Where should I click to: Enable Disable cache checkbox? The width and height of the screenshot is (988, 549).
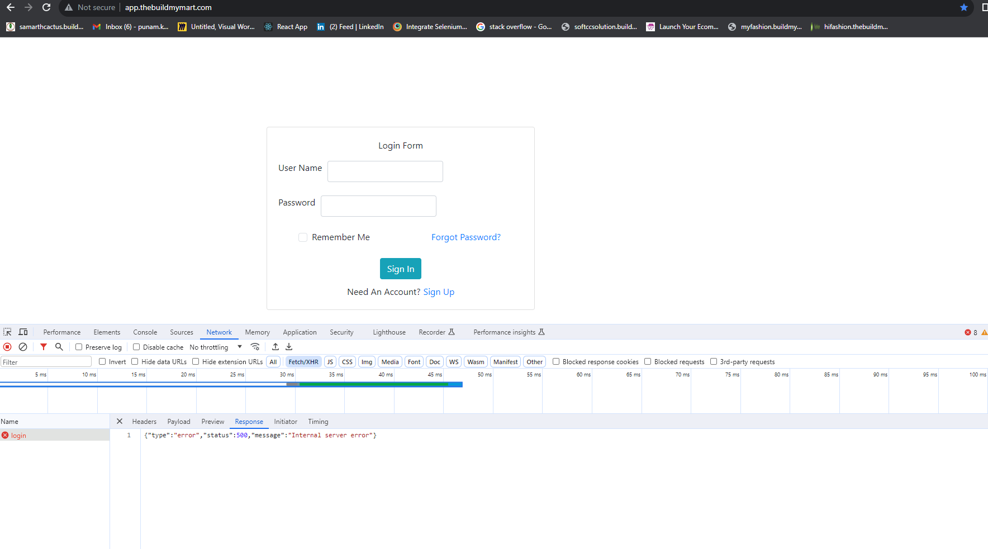(x=136, y=347)
